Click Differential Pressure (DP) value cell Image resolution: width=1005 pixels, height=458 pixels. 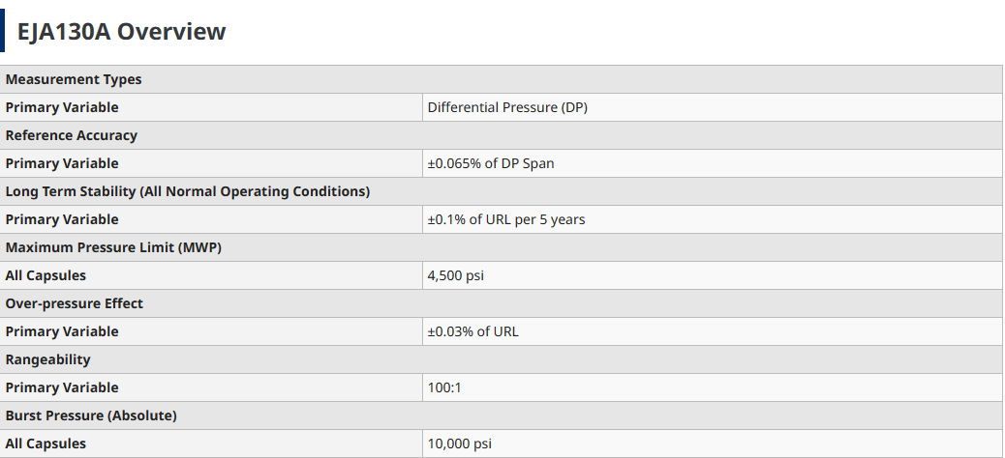pyautogui.click(x=712, y=107)
